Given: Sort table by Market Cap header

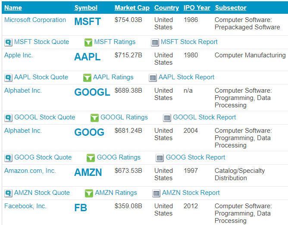Looking at the screenshot, I should (131, 8).
